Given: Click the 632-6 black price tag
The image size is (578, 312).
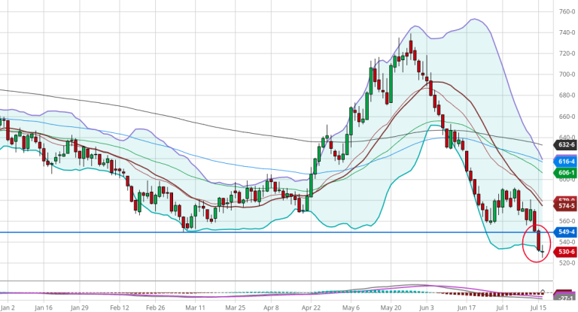Looking at the screenshot, I should (566, 145).
